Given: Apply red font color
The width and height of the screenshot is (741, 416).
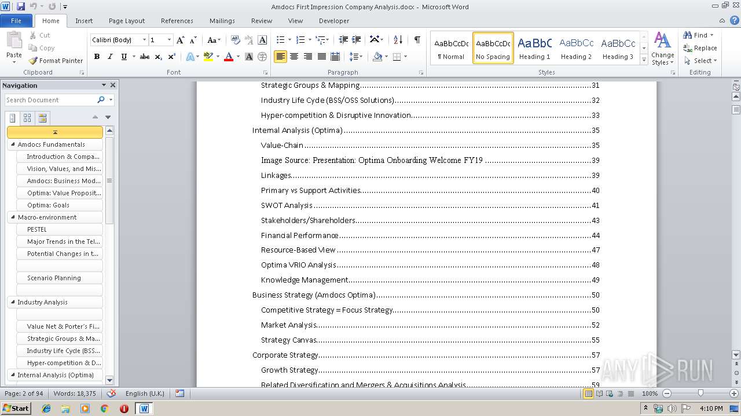Looking at the screenshot, I should click(x=229, y=57).
